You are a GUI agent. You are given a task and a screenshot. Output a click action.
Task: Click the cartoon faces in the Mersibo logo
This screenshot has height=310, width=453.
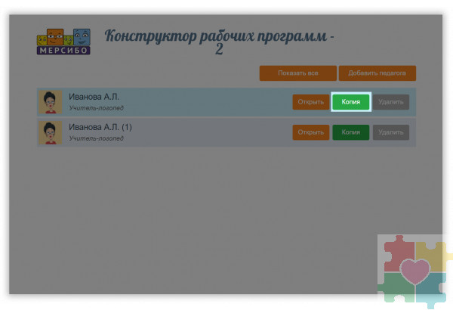[63, 36]
